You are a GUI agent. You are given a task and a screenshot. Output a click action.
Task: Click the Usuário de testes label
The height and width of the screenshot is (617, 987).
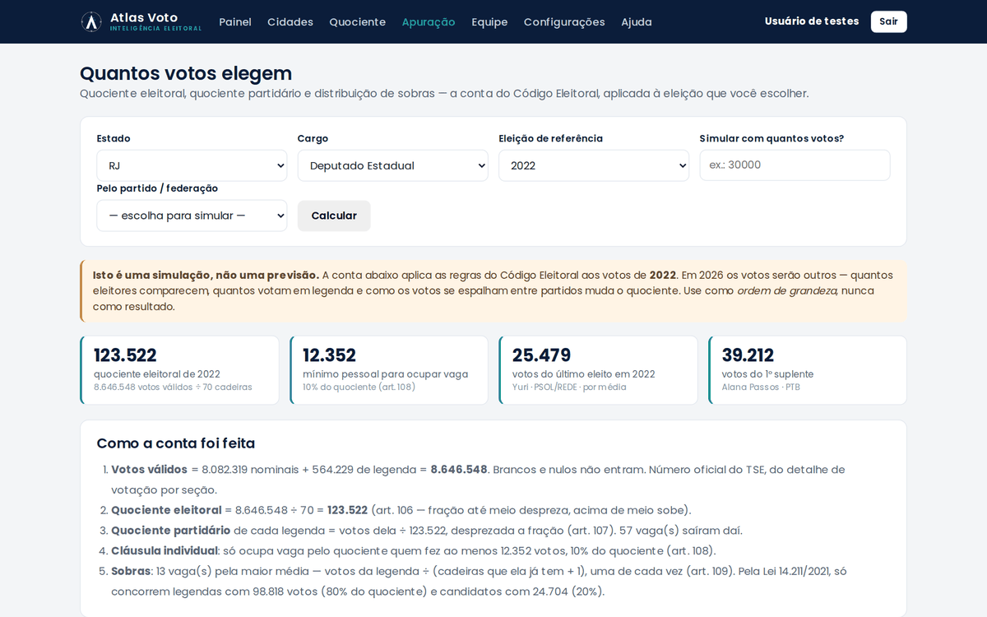coord(812,21)
